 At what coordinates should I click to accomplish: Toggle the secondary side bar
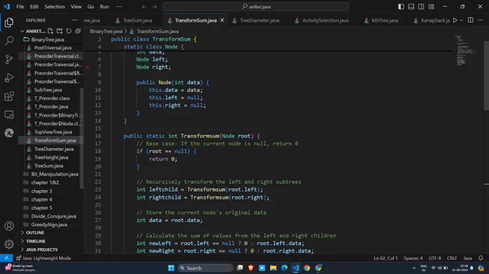point(421,6)
